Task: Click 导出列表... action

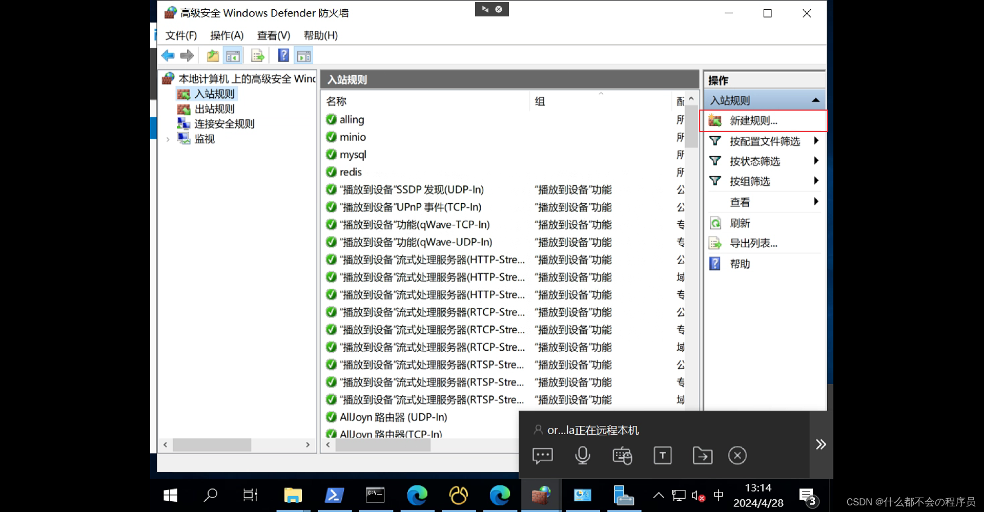Action: coord(753,243)
